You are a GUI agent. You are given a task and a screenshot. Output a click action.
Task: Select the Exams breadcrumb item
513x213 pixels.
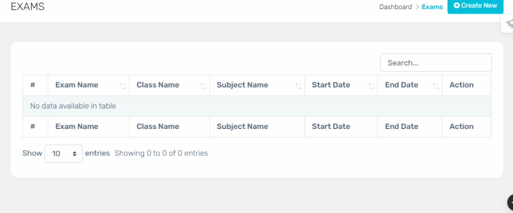432,7
